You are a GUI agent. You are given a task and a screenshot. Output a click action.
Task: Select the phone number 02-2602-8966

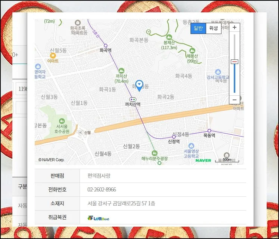(x=102, y=190)
